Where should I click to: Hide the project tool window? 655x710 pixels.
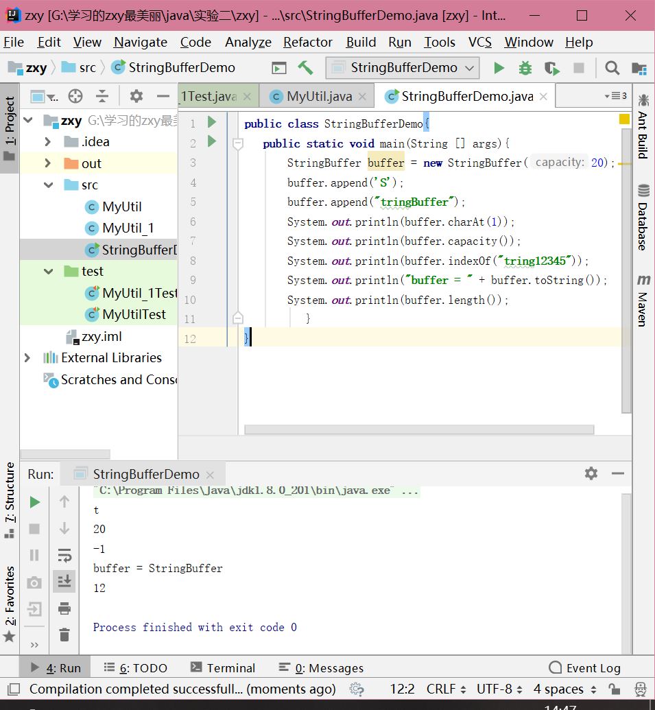[163, 96]
